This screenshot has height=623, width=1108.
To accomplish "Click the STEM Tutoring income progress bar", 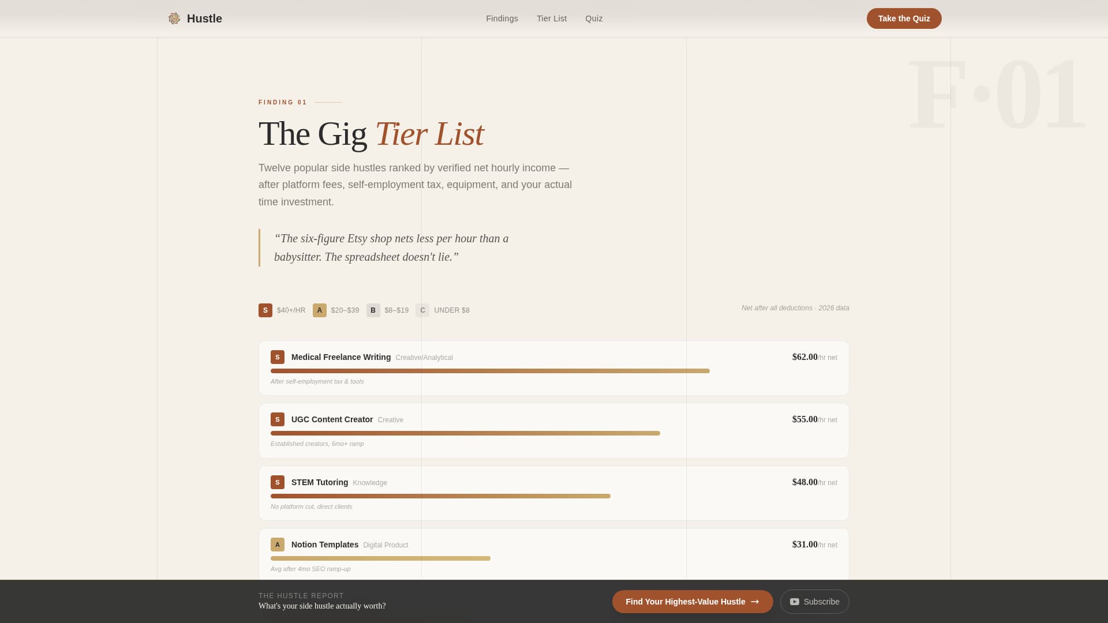I will (x=440, y=496).
